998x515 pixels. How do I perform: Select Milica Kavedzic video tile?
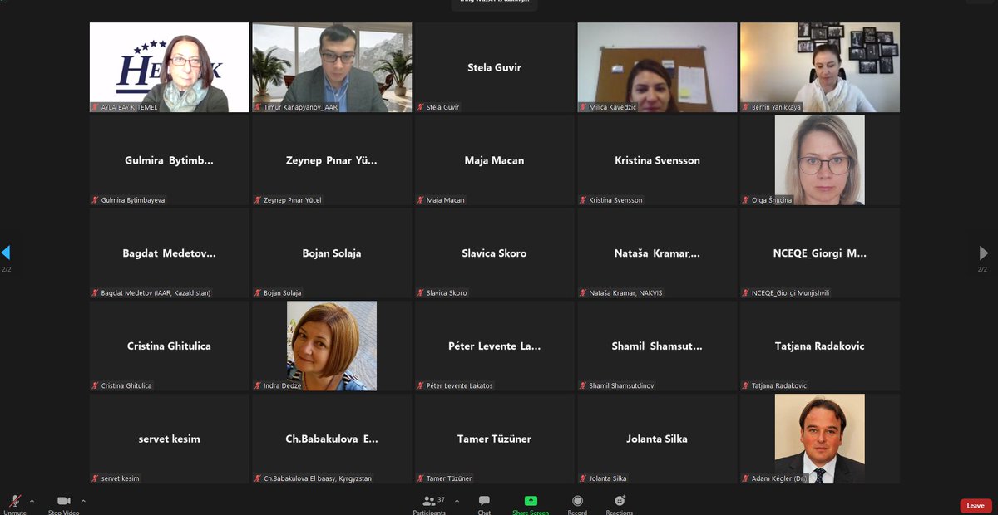point(657,67)
